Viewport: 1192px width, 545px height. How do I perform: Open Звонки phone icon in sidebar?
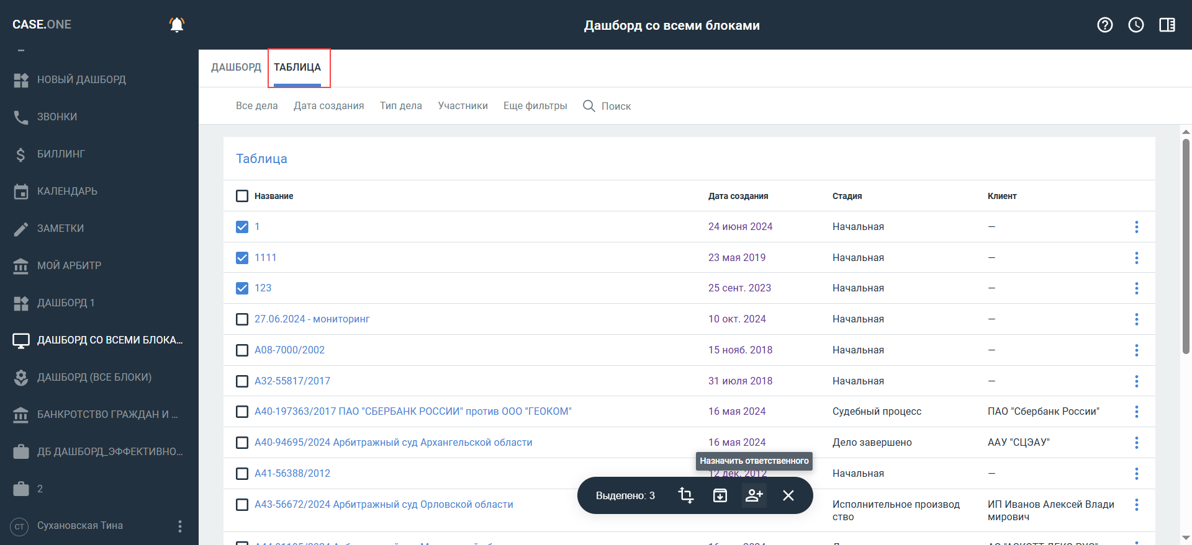pos(21,117)
